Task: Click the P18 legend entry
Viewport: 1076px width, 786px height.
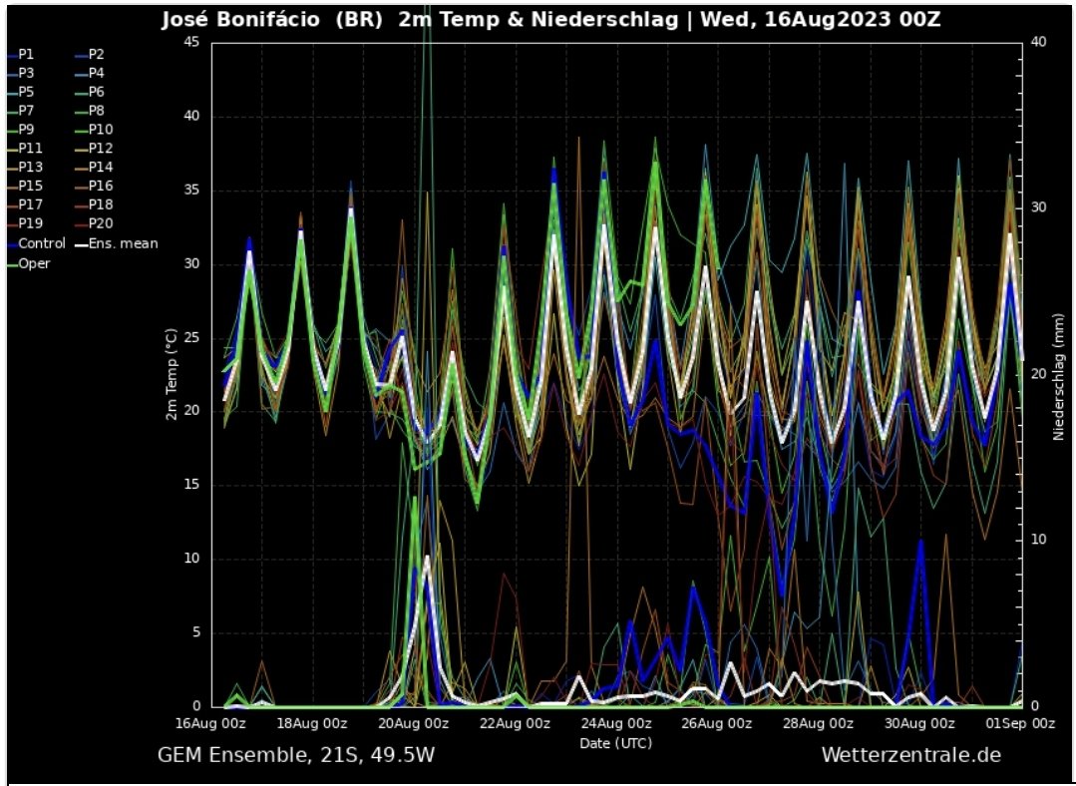Action: coord(95,204)
